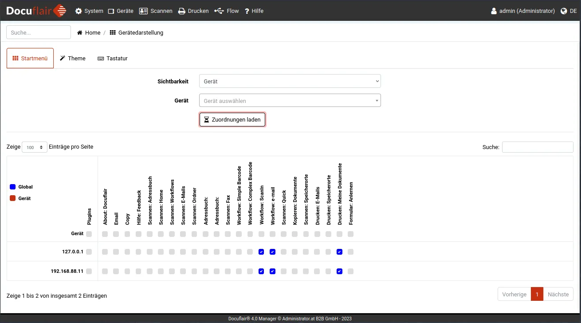Viewport: 581px width, 323px height.
Task: Click the blue Global legend swatch
Action: [13, 187]
